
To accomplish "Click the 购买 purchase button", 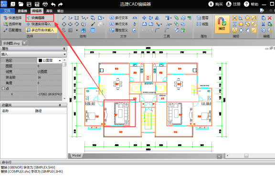I will 215,4.
